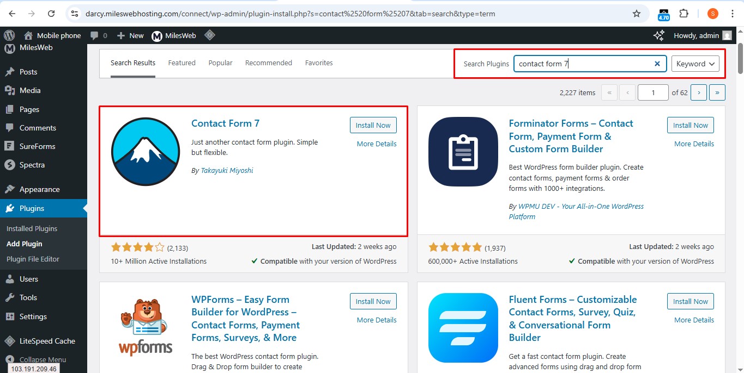Select the Search Results tab
744x373 pixels.
pyautogui.click(x=133, y=63)
